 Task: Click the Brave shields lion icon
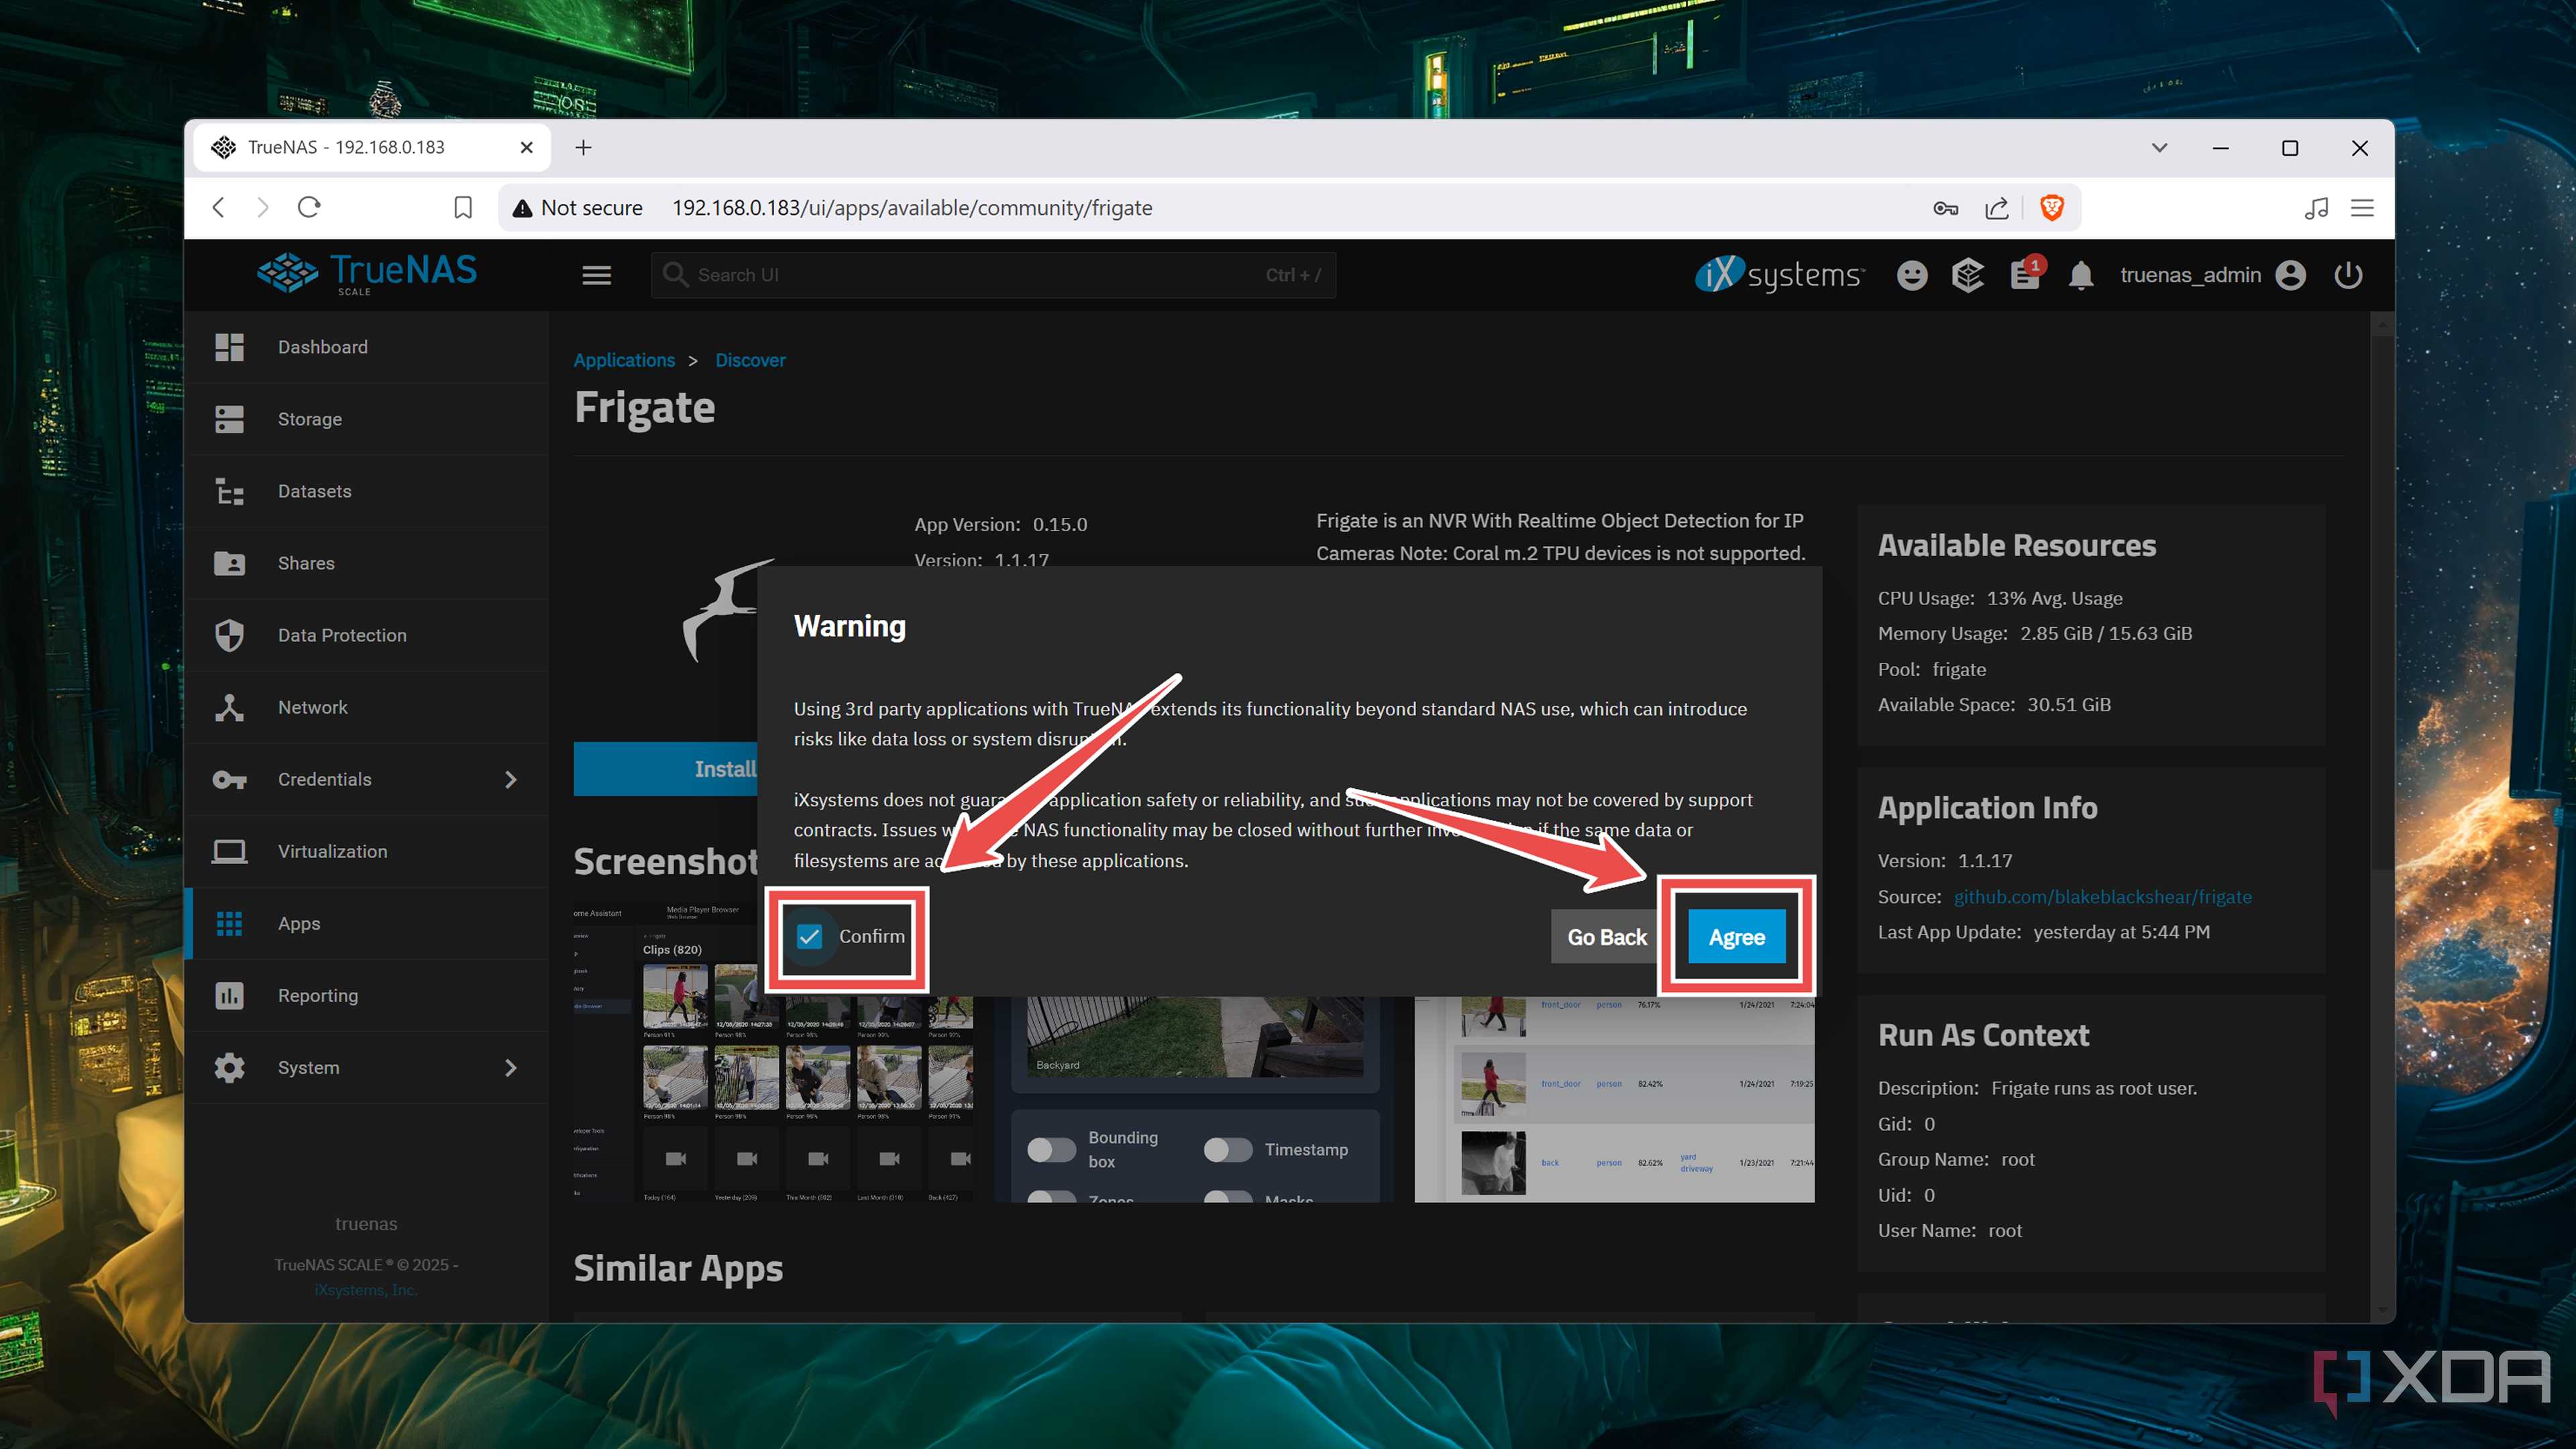2051,207
